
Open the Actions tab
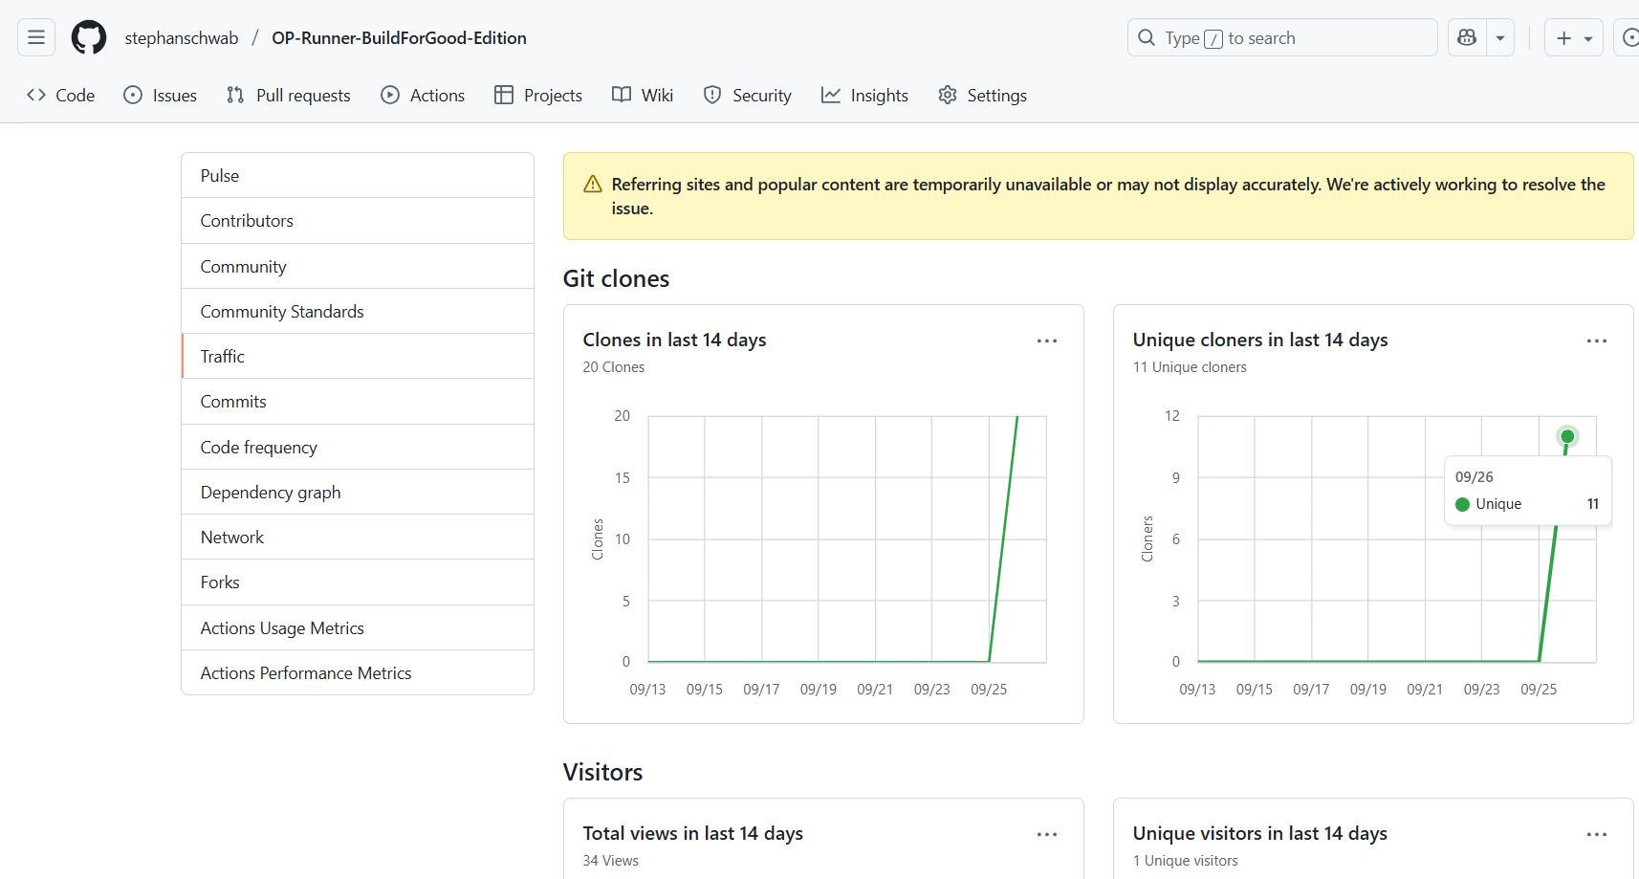tap(423, 96)
